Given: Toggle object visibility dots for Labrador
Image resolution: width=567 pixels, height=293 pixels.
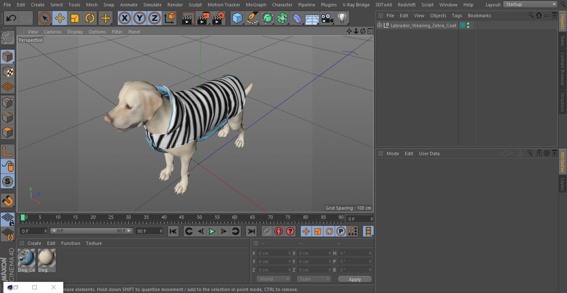Looking at the screenshot, I should pos(468,25).
